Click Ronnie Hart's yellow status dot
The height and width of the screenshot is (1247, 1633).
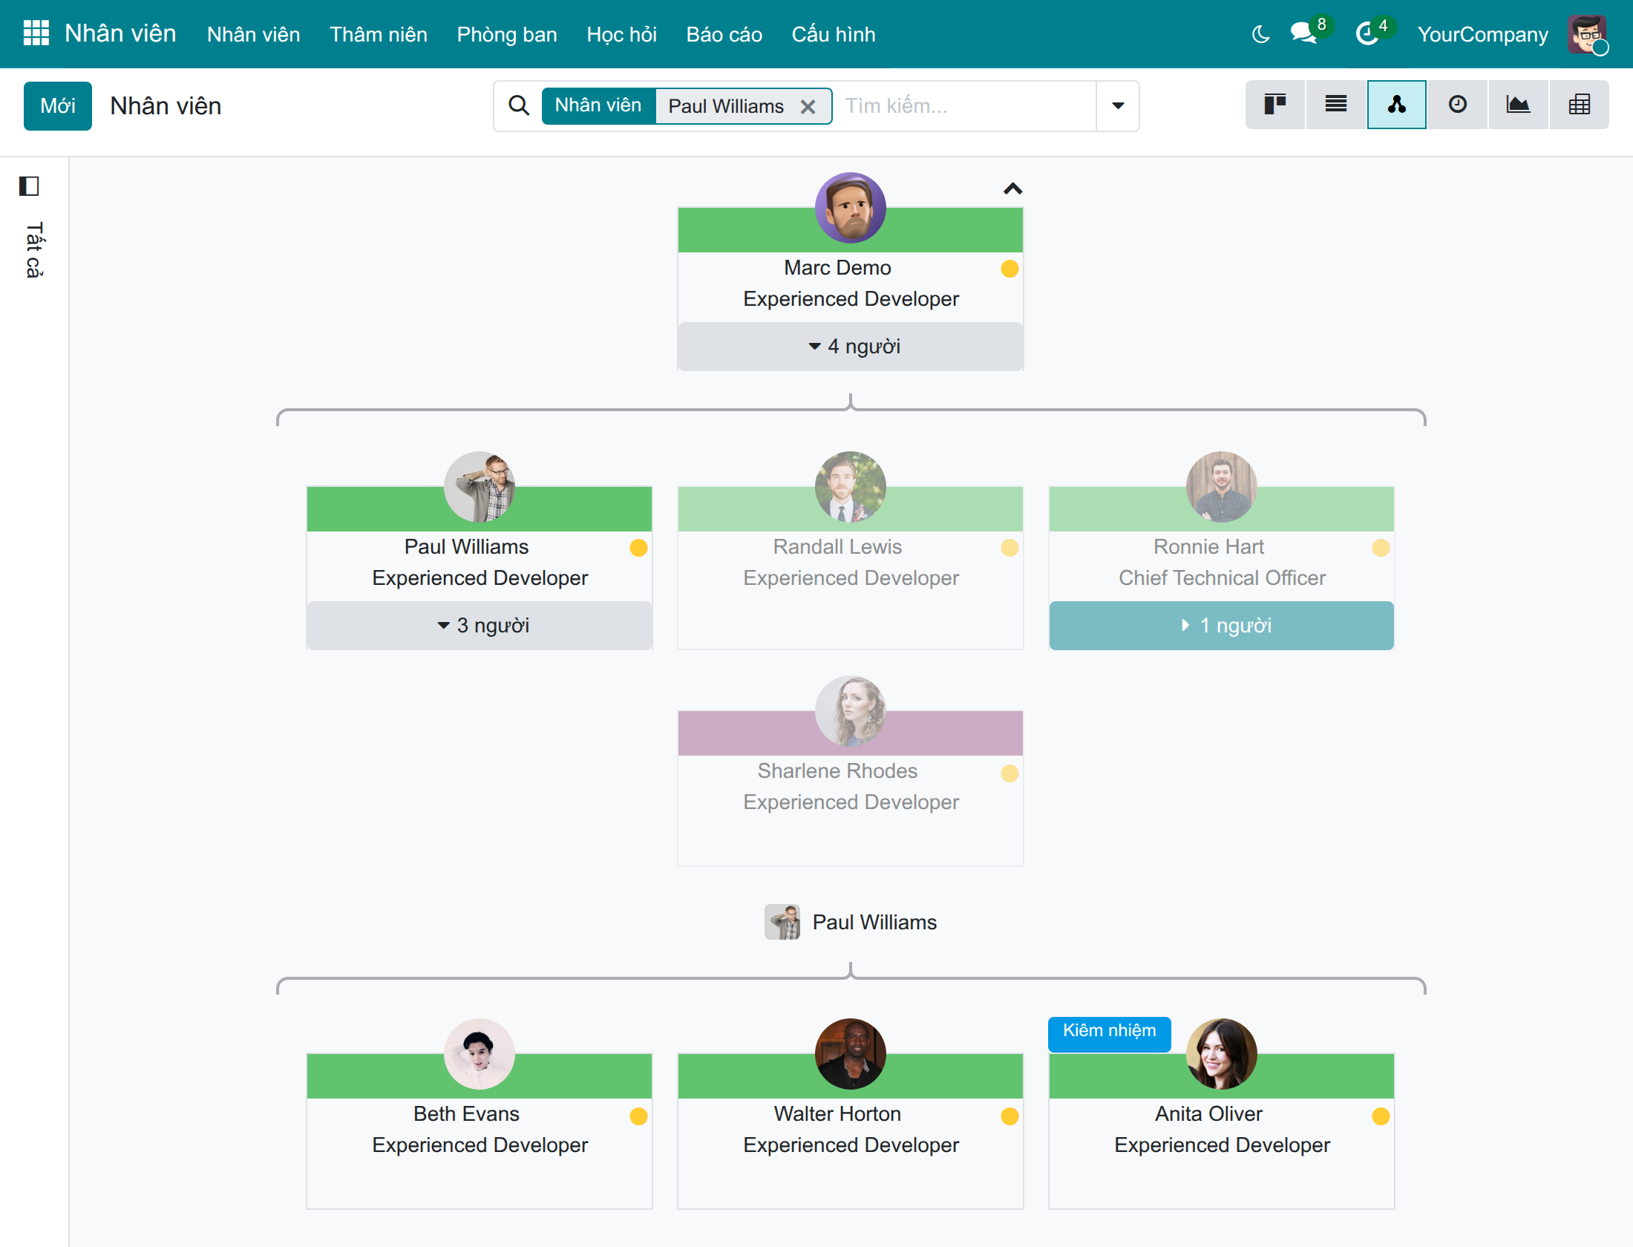tap(1381, 548)
